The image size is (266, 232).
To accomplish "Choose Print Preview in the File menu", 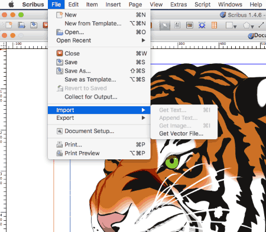I will click(99, 153).
